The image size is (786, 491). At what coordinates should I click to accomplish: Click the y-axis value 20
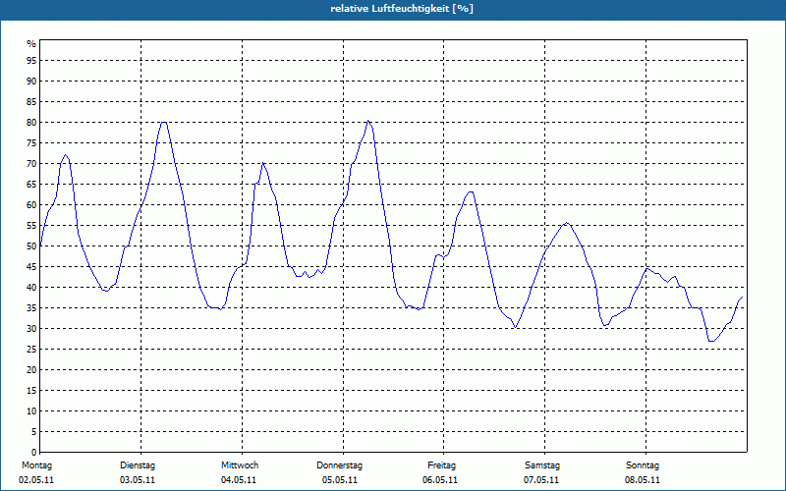31,370
